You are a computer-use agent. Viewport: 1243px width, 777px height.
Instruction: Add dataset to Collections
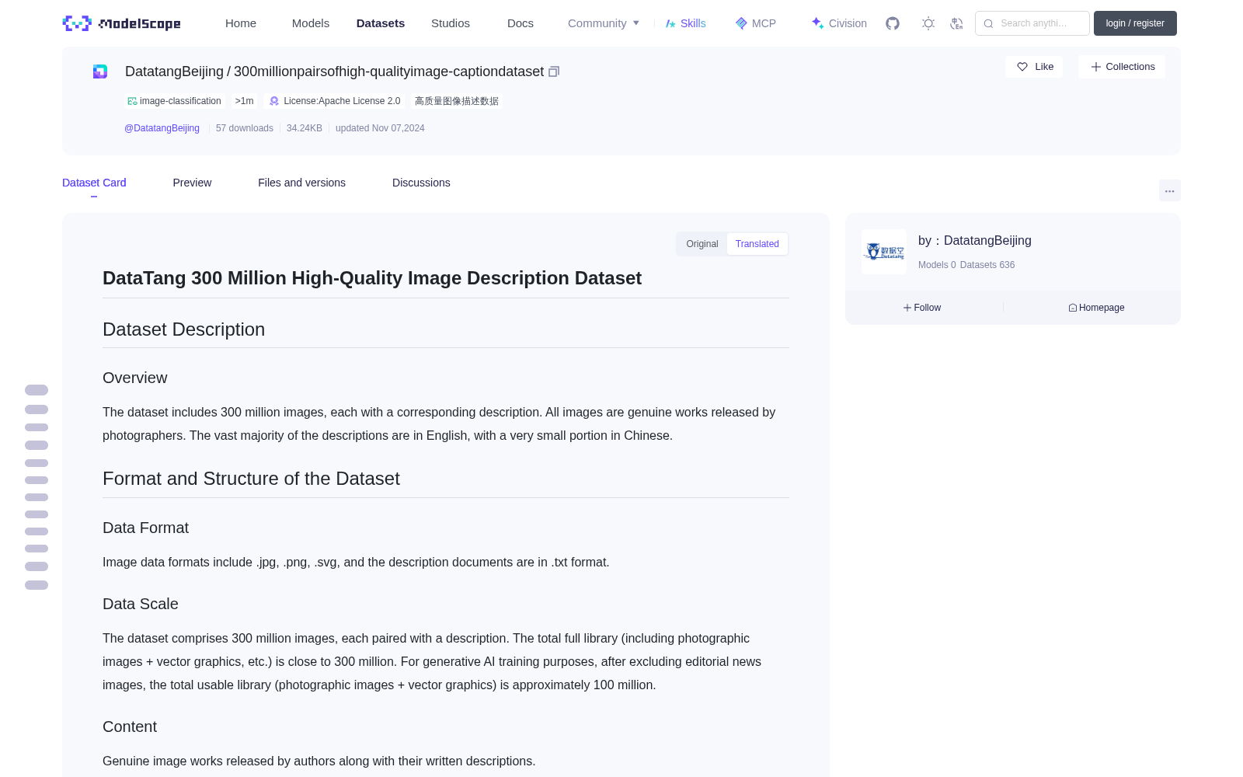(x=1122, y=67)
